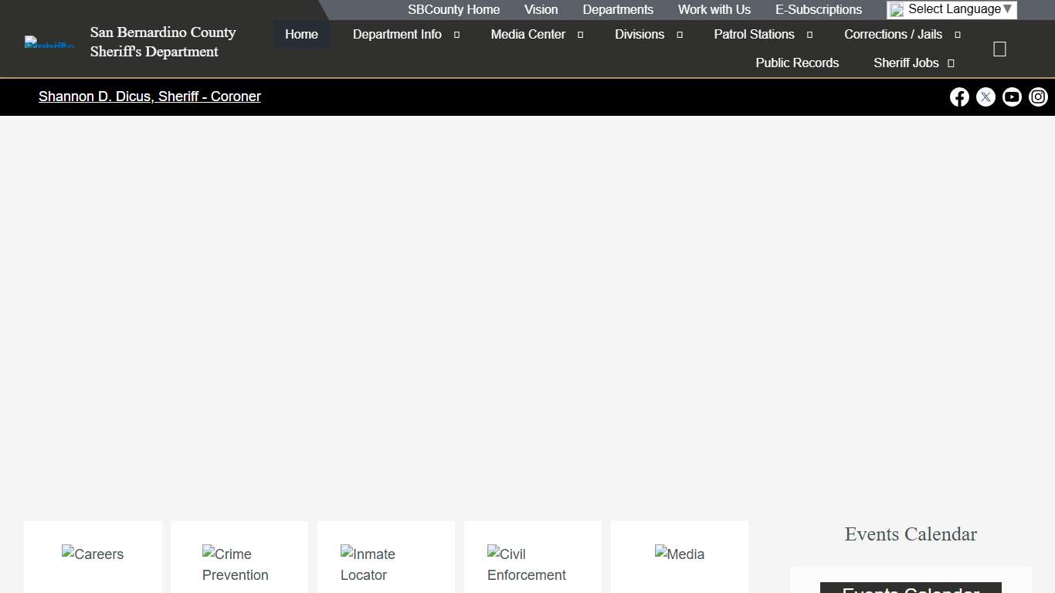Viewport: 1055px width, 593px height.
Task: Open the Select Language dropdown
Action: pos(952,9)
